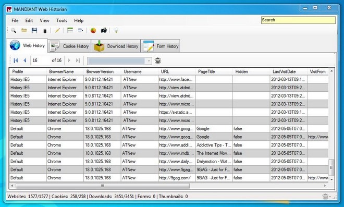Viewport: 344px width, 207px height.
Task: Sort by BrowserName column header
Action: click(65, 71)
